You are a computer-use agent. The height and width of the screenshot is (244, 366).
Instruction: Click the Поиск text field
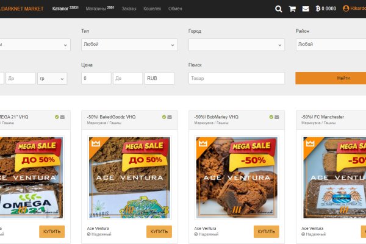pos(237,79)
